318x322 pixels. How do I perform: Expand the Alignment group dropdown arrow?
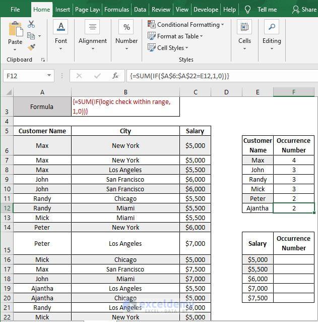[93, 49]
